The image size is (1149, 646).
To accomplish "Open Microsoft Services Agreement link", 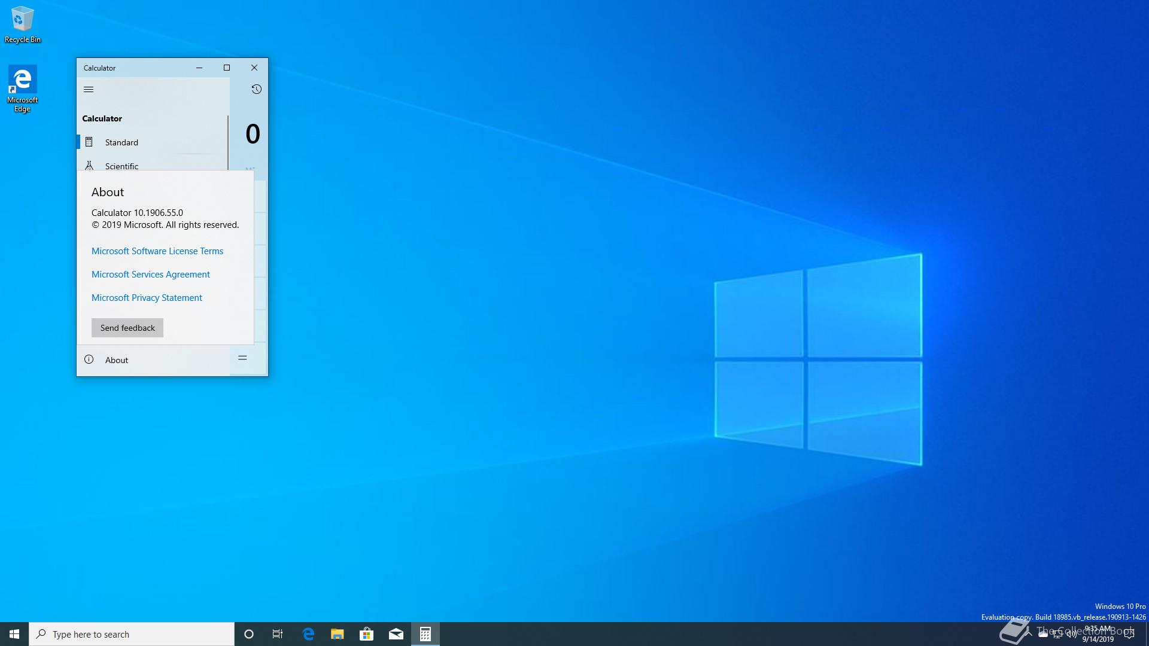I will (x=151, y=275).
